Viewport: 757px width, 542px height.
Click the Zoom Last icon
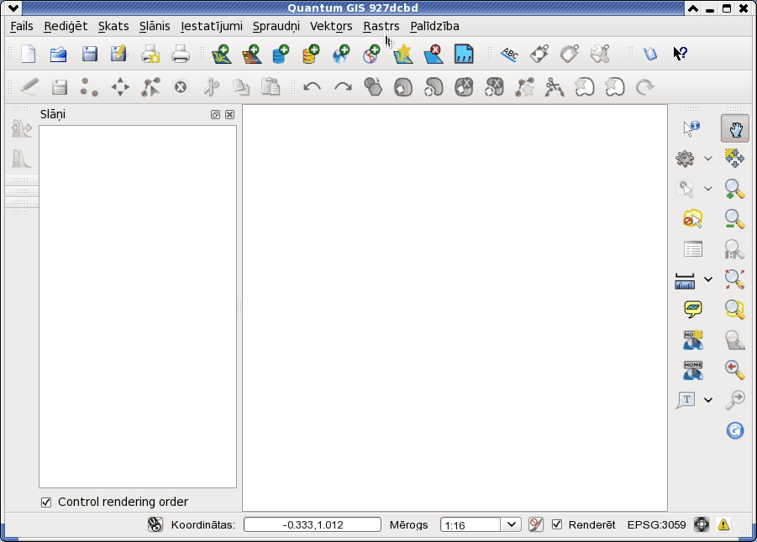tap(735, 370)
